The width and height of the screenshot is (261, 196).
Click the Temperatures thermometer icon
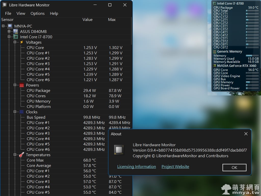pos(22,155)
